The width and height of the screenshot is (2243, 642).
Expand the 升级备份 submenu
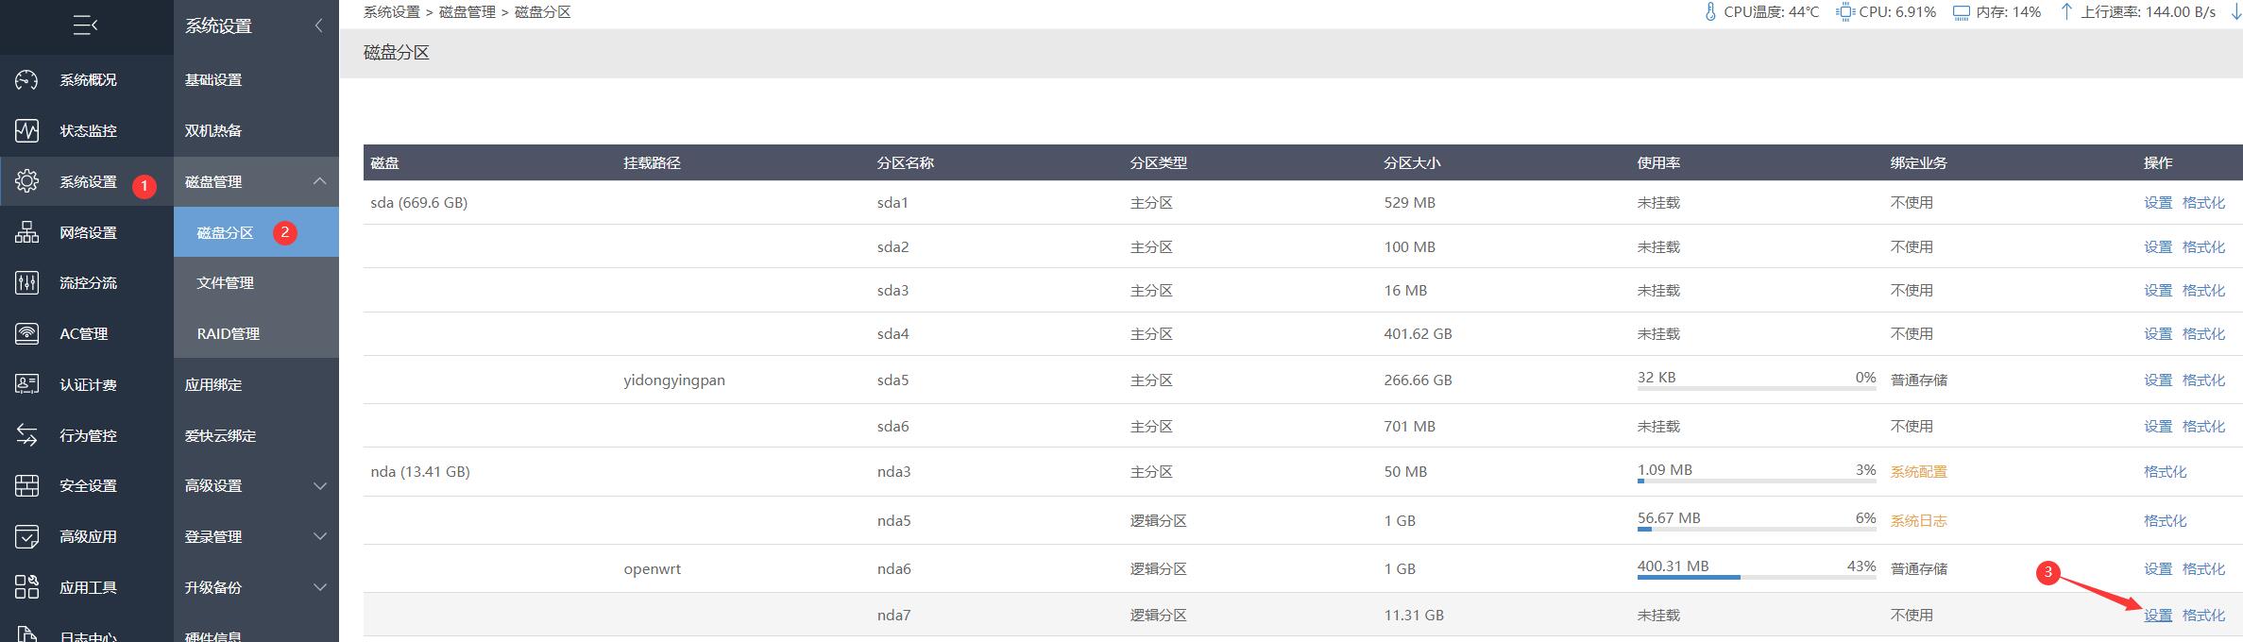(x=319, y=587)
